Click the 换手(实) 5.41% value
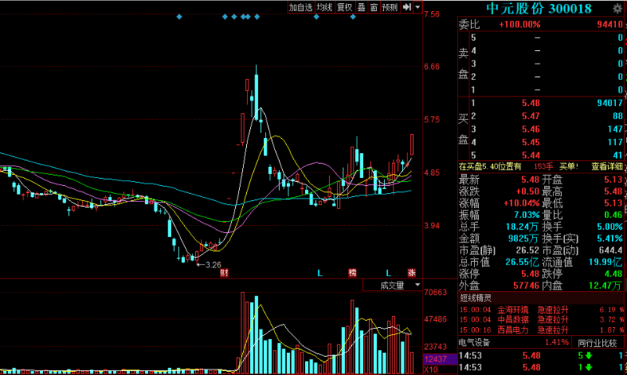Viewport: 627px width, 375px height. 610,238
